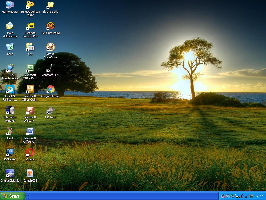
Task: Select the KMPlayer shortcut
Action: click(10, 153)
